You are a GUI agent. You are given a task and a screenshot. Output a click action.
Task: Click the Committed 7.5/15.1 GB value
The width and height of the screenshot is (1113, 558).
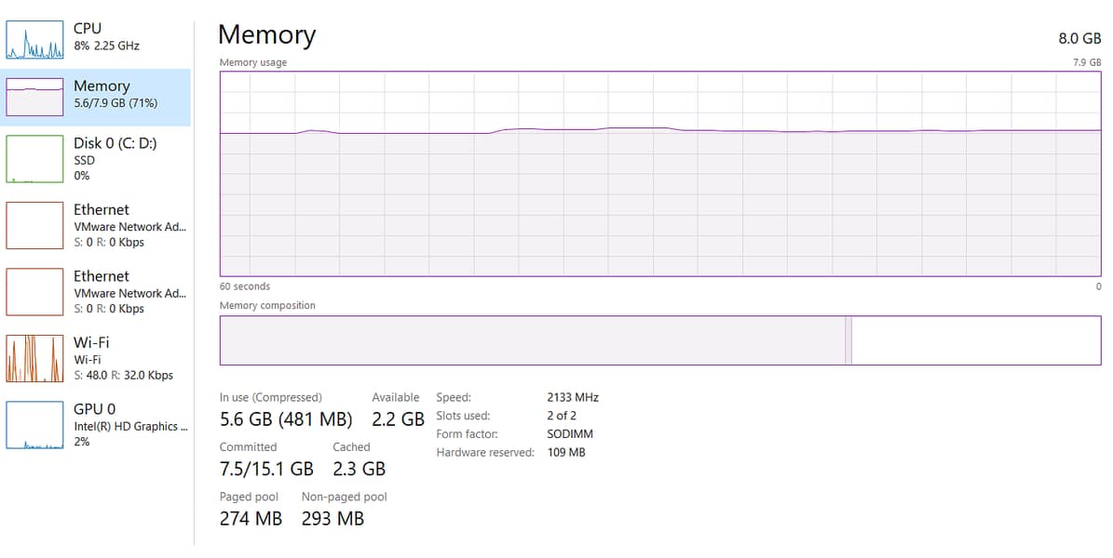tap(266, 469)
